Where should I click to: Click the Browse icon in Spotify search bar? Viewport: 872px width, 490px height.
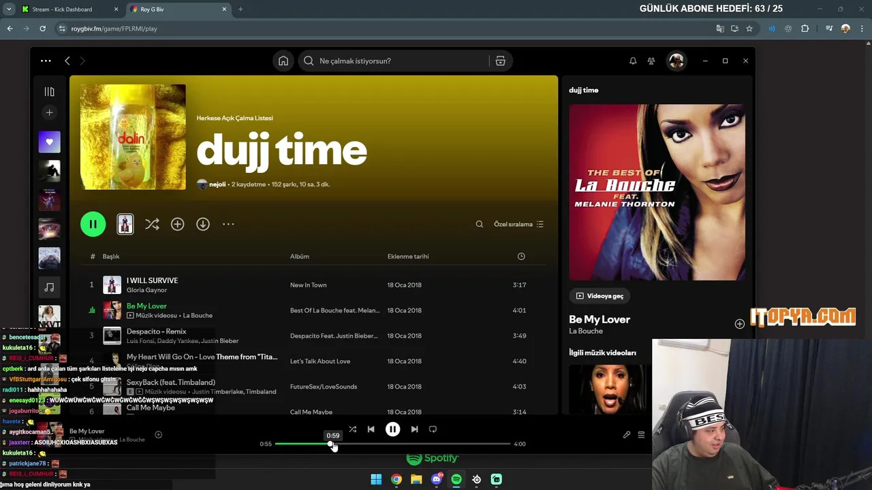(500, 61)
